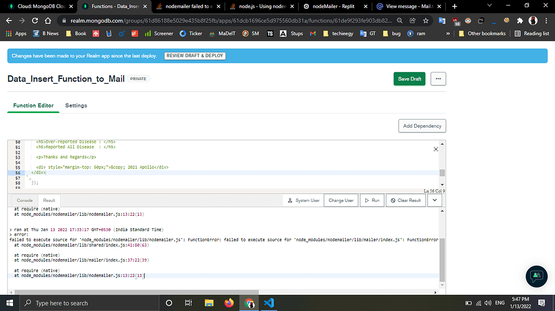Screen dimensions: 555x311
Task: Open the three-dots more options menu
Action: point(438,79)
